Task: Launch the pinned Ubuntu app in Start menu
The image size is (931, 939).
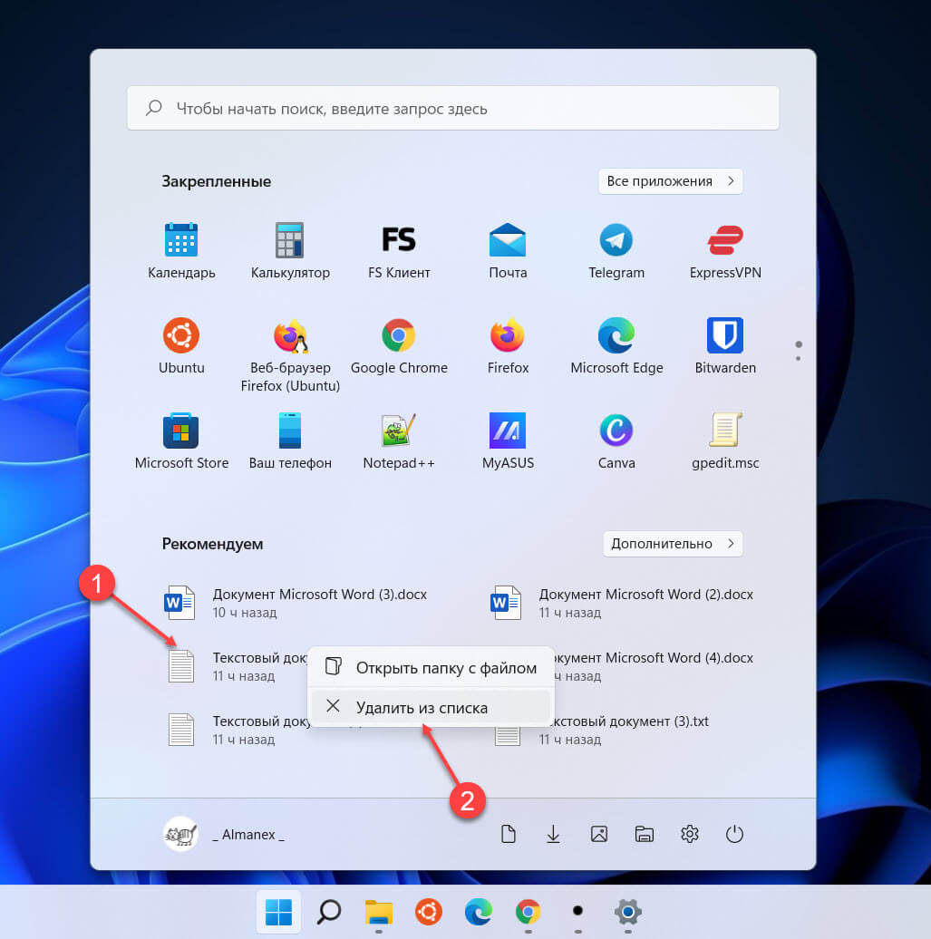Action: [x=181, y=346]
